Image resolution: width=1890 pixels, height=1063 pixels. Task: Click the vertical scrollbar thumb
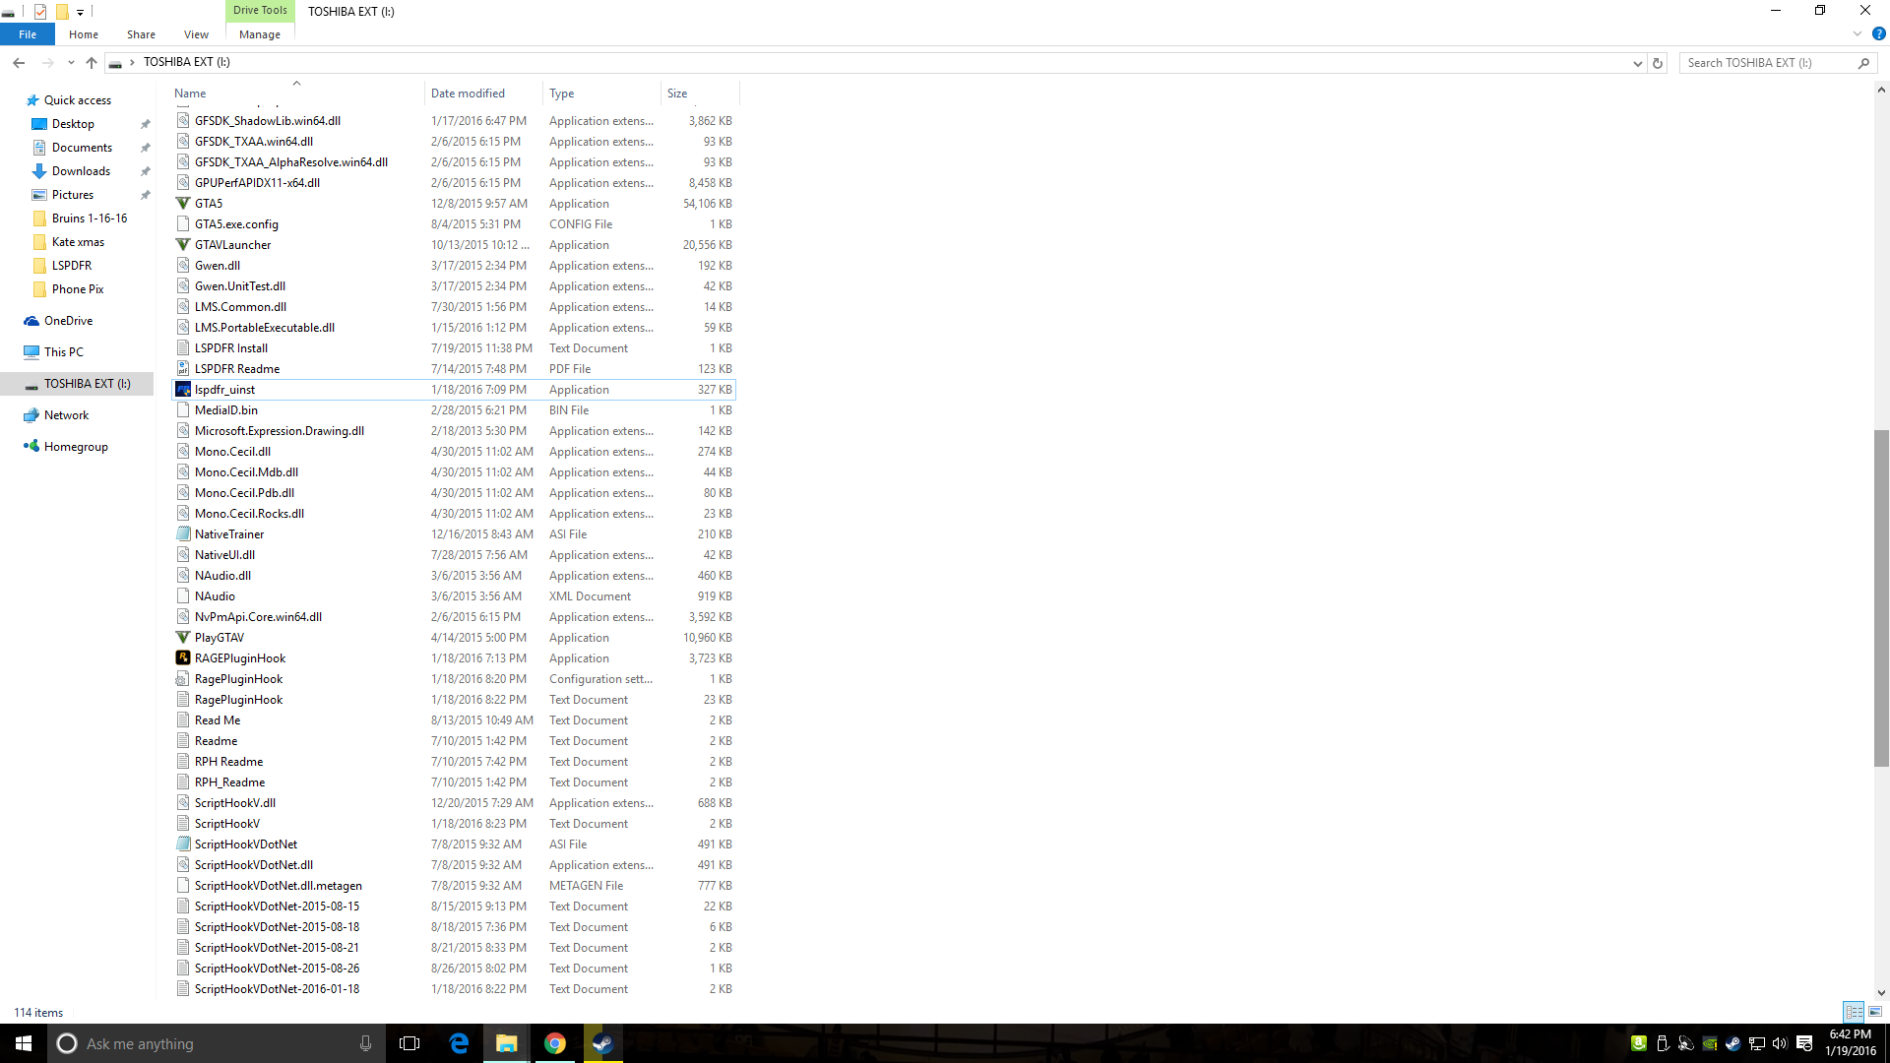[x=1881, y=597]
